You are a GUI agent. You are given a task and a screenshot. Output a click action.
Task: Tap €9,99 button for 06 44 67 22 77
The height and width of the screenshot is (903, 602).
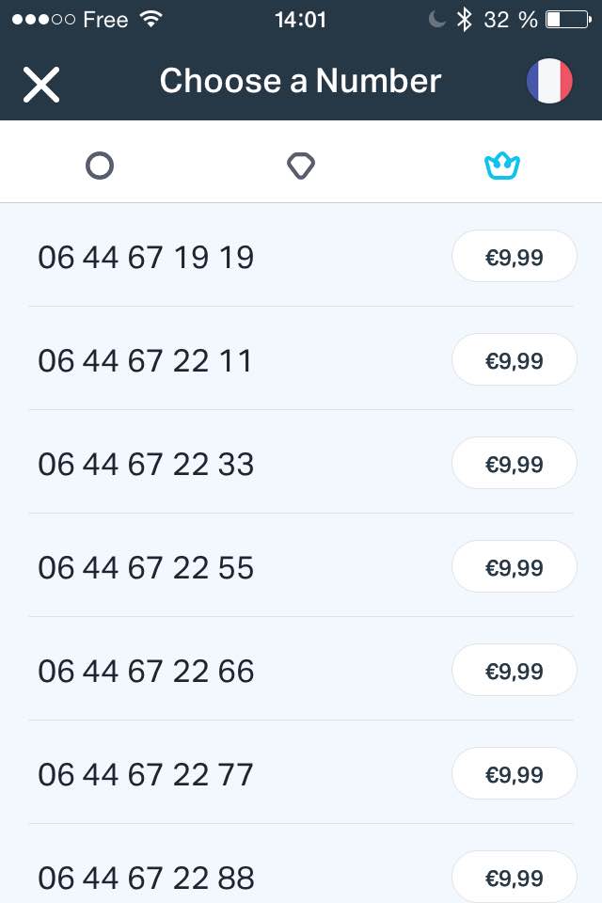pos(514,774)
